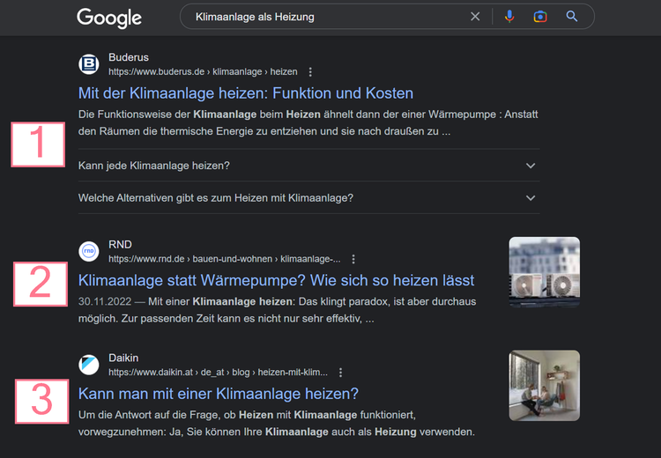Image resolution: width=661 pixels, height=458 pixels.
Task: Open three-dot menu for Buderus result
Action: coord(310,72)
